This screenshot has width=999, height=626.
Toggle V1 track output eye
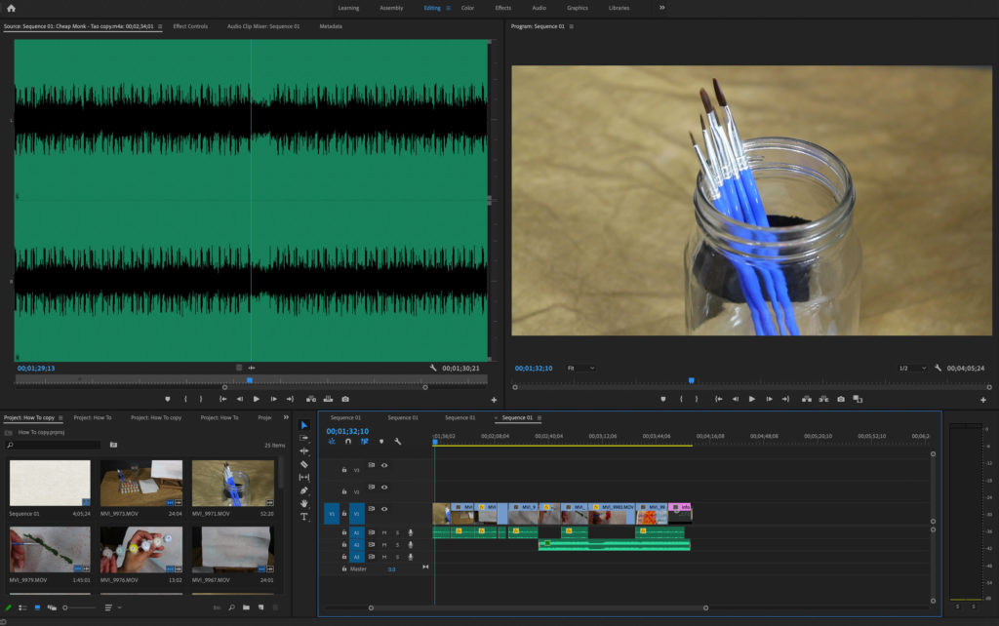pos(384,509)
